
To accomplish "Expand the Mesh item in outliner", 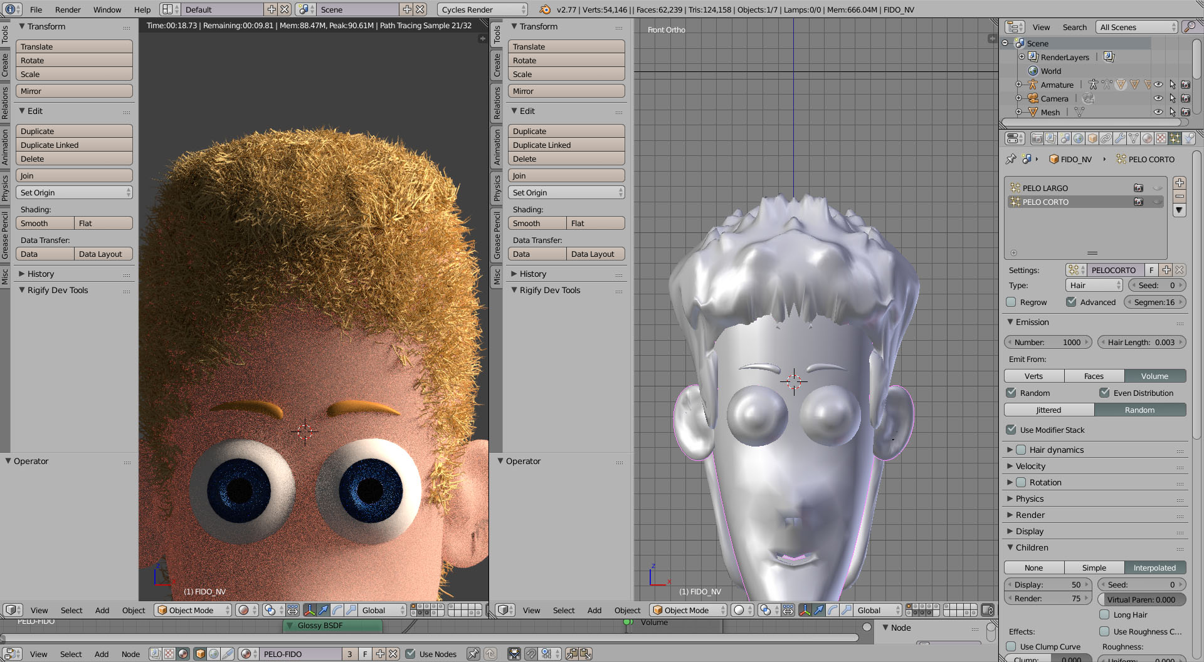I will pos(1018,112).
